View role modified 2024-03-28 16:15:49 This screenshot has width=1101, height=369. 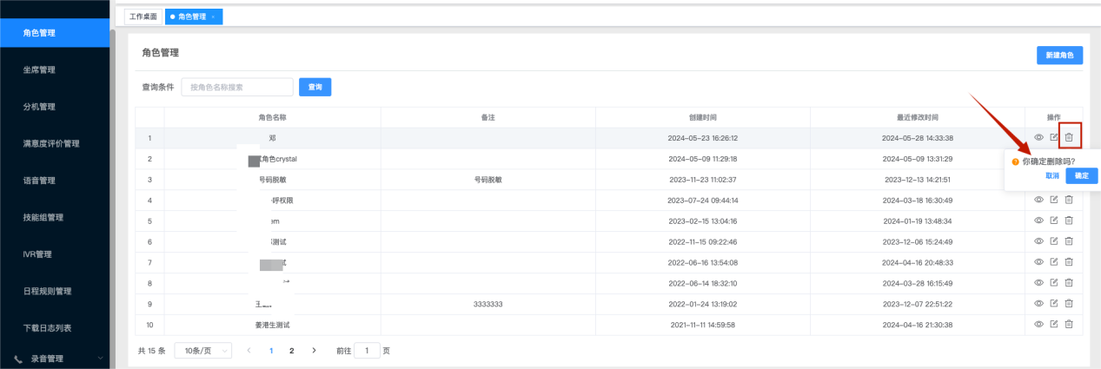1038,283
